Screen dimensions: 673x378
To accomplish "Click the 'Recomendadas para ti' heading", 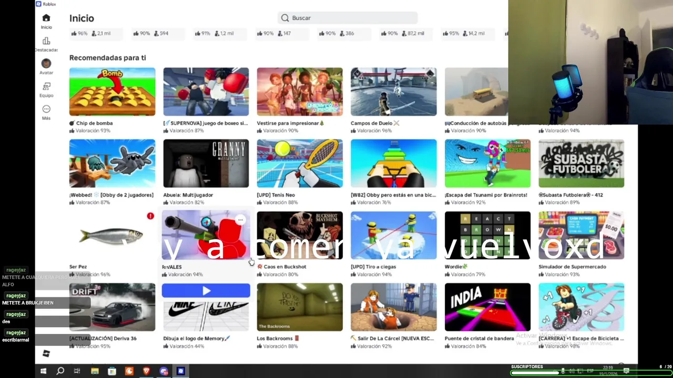I will [108, 58].
